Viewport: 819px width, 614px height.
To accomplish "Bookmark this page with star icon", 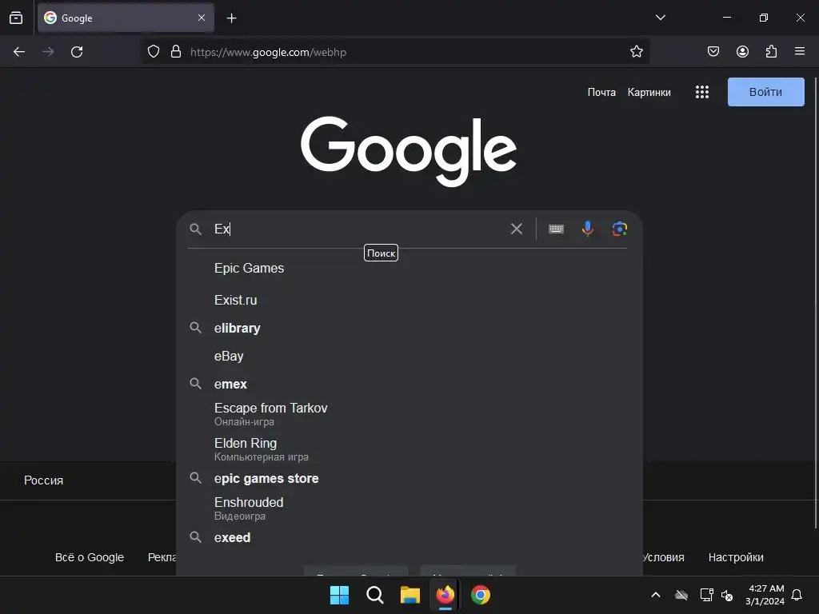I will point(636,52).
